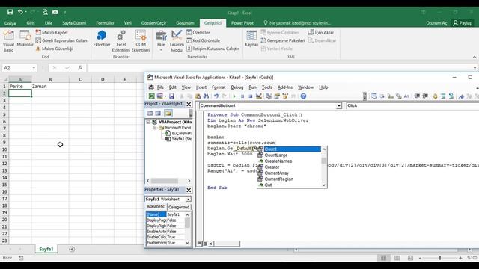Open VBA Project Explorer toolbar icon
The width and height of the screenshot is (479, 269).
point(269,96)
